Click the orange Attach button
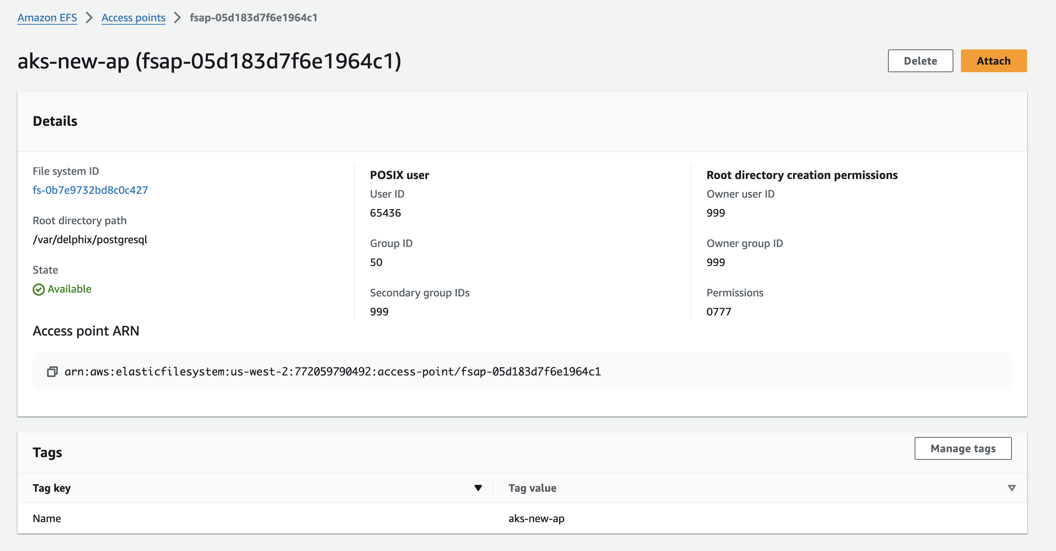The height and width of the screenshot is (551, 1056). 993,61
